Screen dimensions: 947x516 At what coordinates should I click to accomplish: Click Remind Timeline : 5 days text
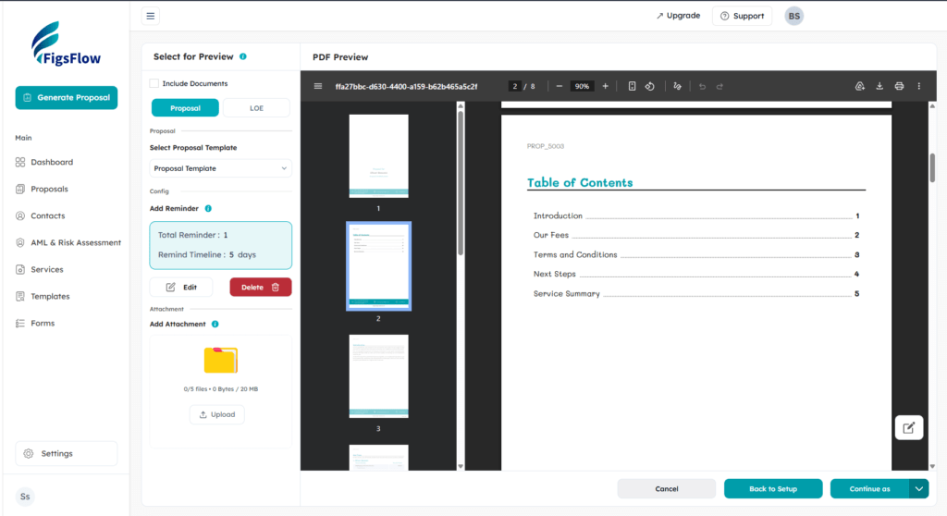point(207,255)
